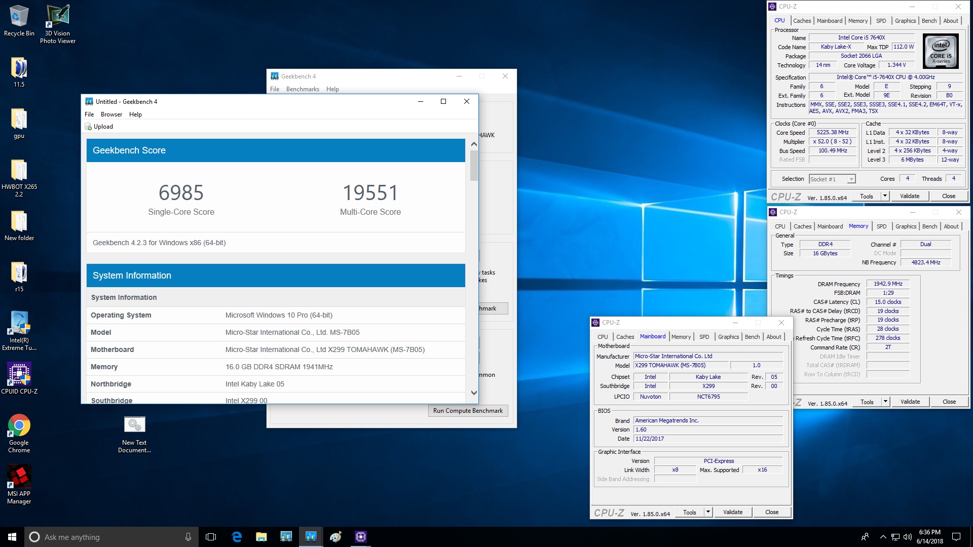The height and width of the screenshot is (547, 973).
Task: Click the BIOS Date 11/22/2017 field
Action: pos(708,439)
